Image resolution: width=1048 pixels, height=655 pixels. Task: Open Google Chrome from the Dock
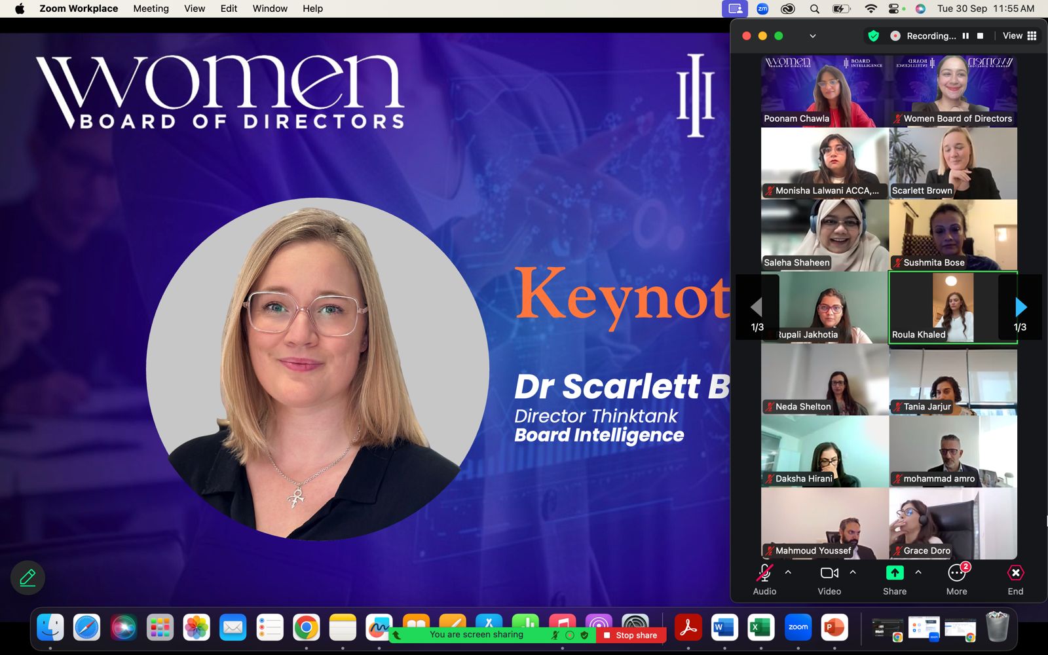(306, 627)
